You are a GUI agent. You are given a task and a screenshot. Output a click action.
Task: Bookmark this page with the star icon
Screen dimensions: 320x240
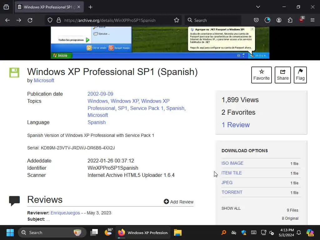(177, 20)
